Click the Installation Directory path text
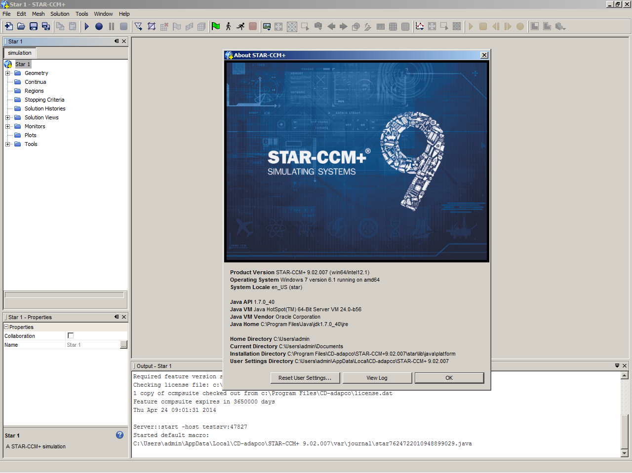Image resolution: width=632 pixels, height=473 pixels. (x=371, y=354)
